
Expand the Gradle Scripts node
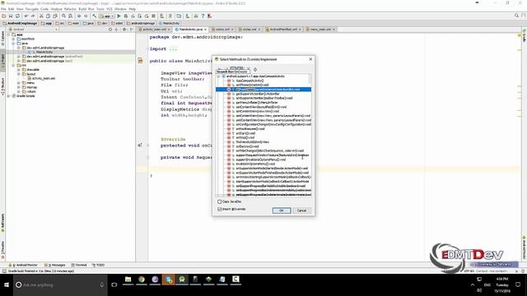(8, 96)
